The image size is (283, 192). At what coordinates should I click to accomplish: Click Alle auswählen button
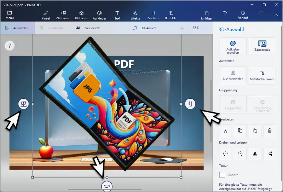click(x=233, y=75)
